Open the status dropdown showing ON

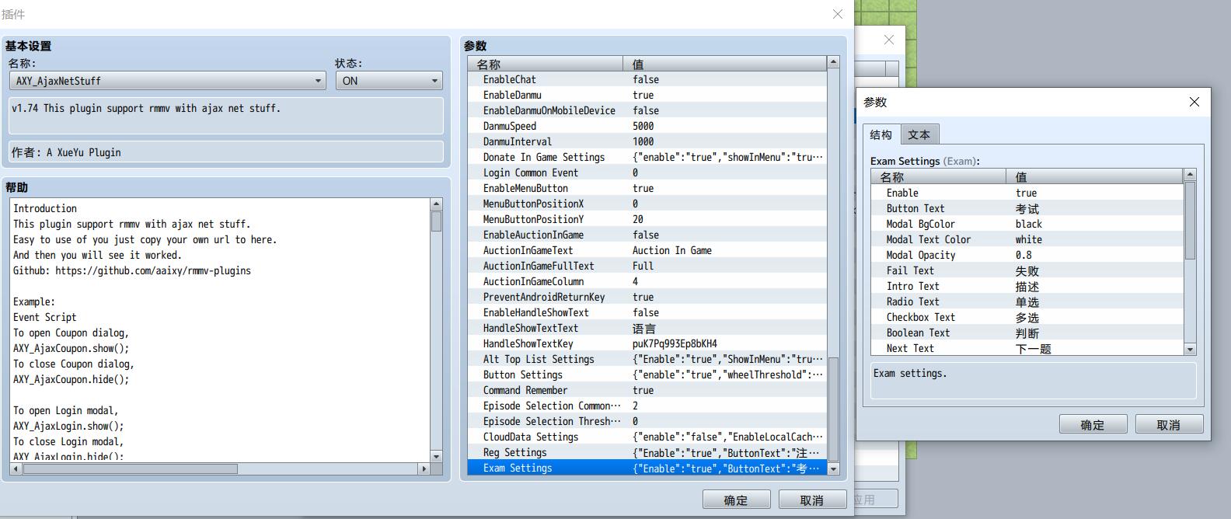pos(389,81)
